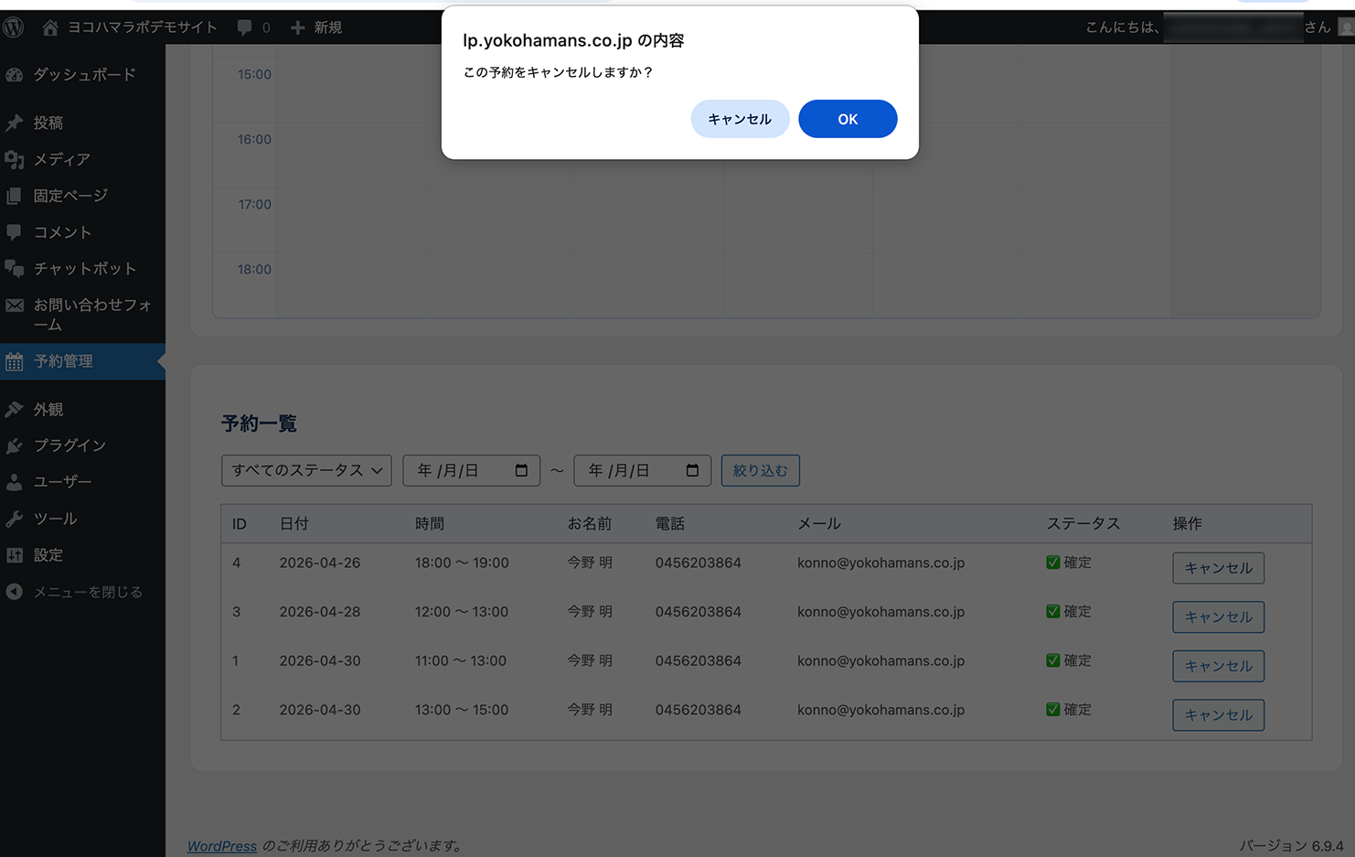Open the メディア menu item
The width and height of the screenshot is (1355, 857).
(x=61, y=159)
